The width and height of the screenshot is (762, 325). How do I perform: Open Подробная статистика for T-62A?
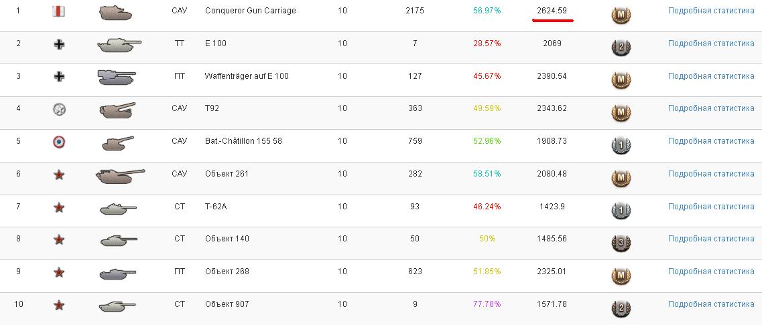(x=711, y=206)
